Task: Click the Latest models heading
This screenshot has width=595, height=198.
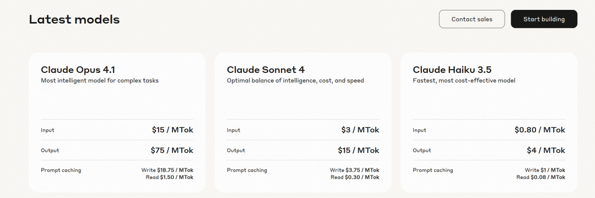Action: pos(74,19)
